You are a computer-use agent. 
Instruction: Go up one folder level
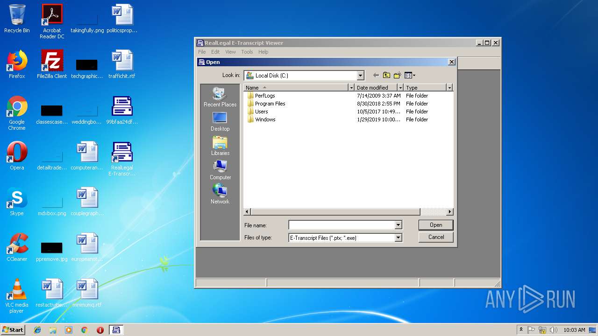[x=386, y=75]
